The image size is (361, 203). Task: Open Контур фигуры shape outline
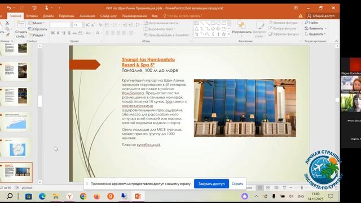click(x=283, y=28)
